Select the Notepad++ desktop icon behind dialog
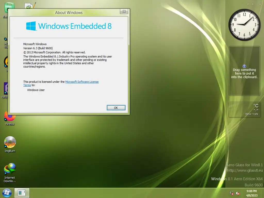264x198 pixels. 30,6
